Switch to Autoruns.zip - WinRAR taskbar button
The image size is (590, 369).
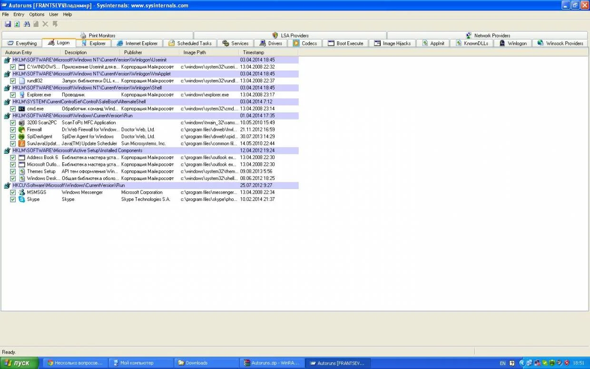(271, 363)
